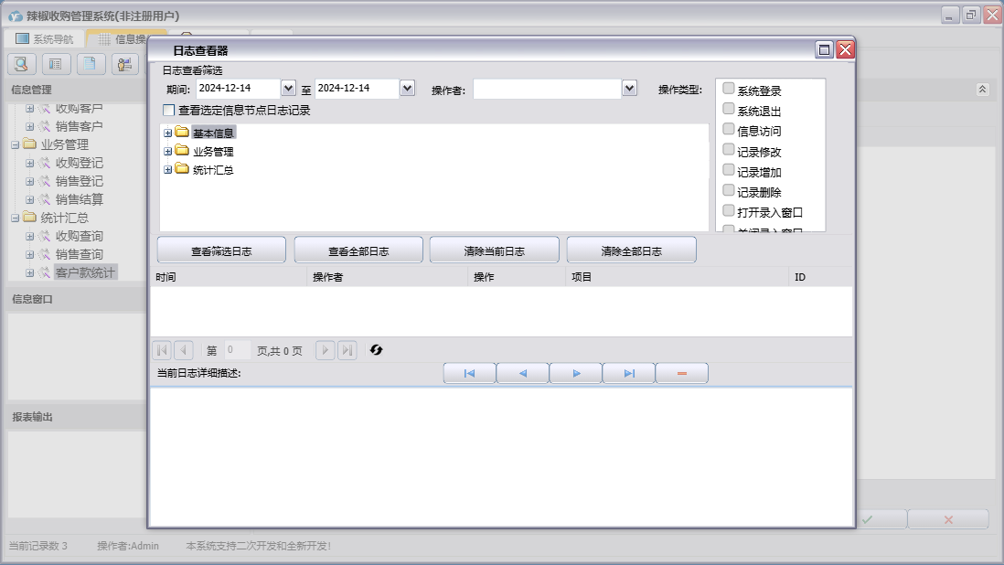Click the 项目 column header

678,277
